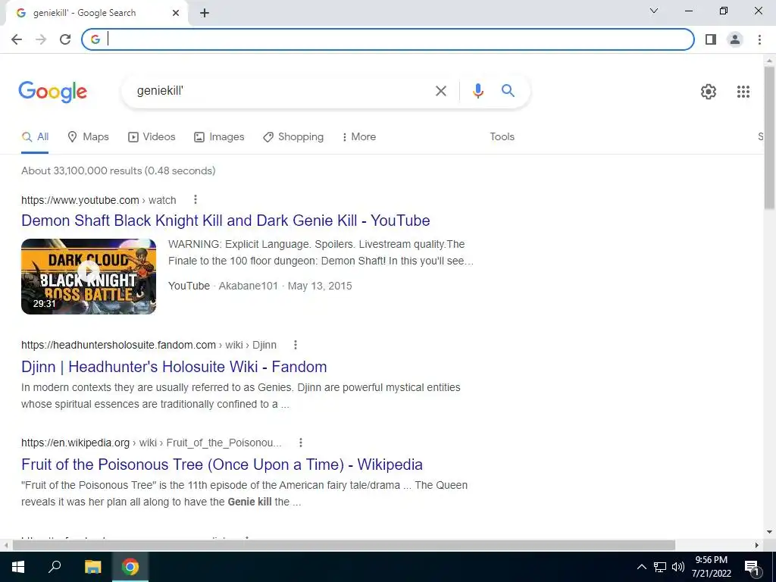Switch to Maps results tab

pyautogui.click(x=88, y=137)
